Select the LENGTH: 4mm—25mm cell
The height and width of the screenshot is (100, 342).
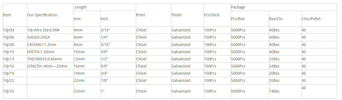50,66
